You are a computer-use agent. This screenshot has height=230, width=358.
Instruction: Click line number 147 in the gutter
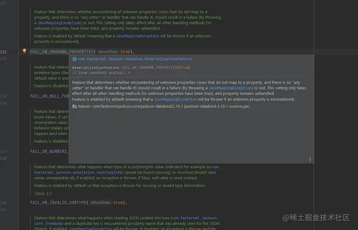[4, 152]
